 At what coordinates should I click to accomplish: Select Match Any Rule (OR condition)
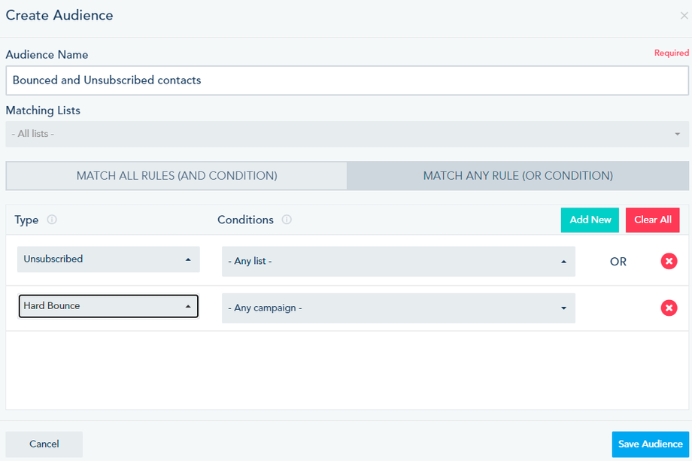point(517,176)
